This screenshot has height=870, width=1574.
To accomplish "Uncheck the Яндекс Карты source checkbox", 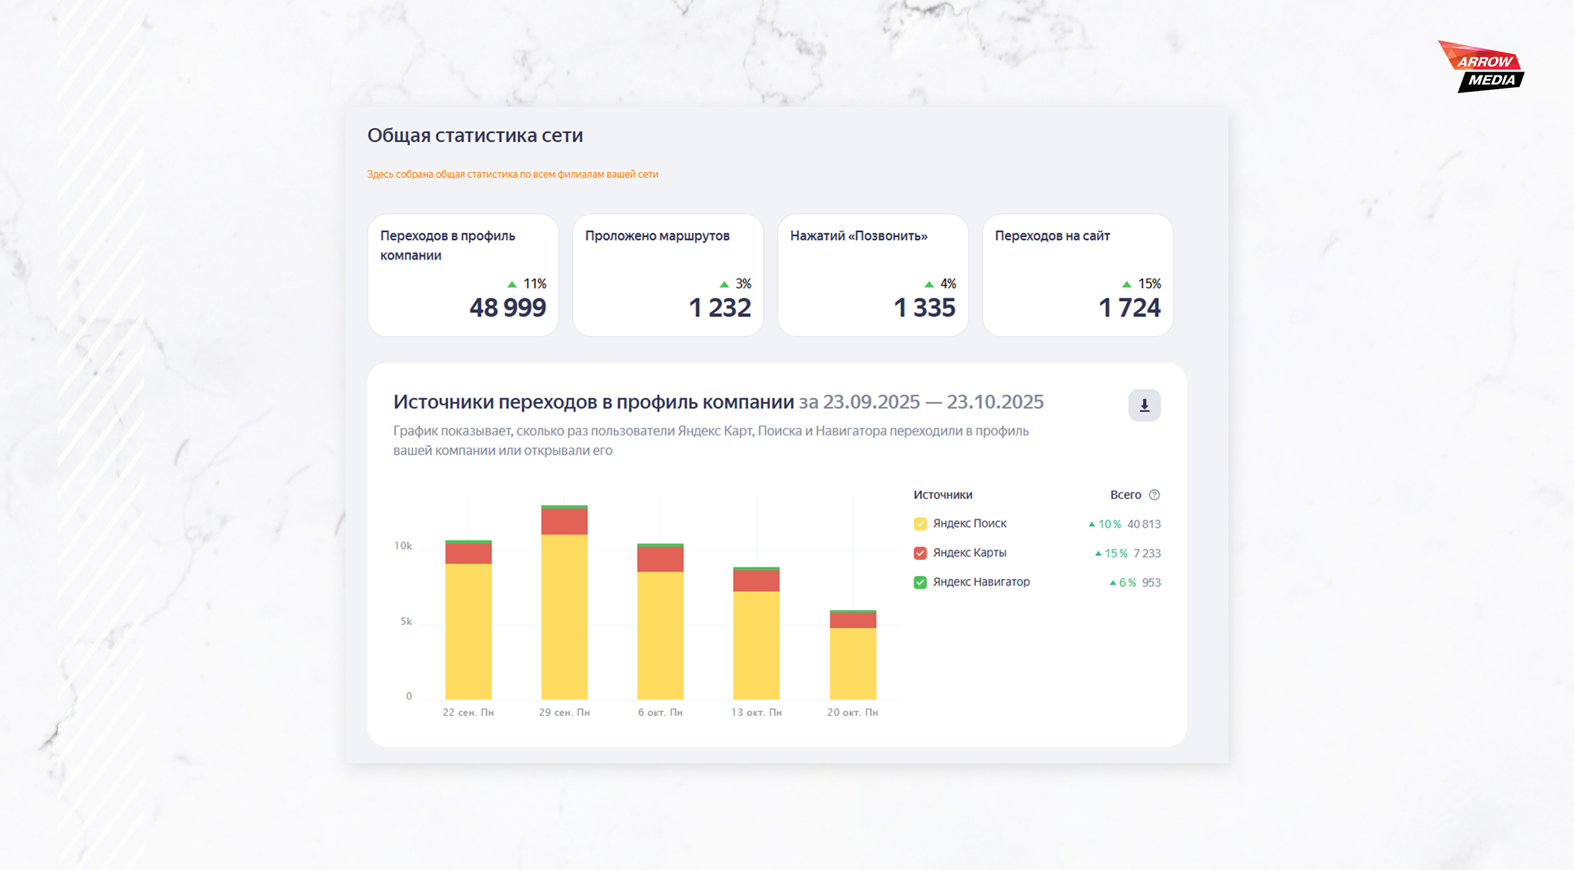I will tap(919, 553).
